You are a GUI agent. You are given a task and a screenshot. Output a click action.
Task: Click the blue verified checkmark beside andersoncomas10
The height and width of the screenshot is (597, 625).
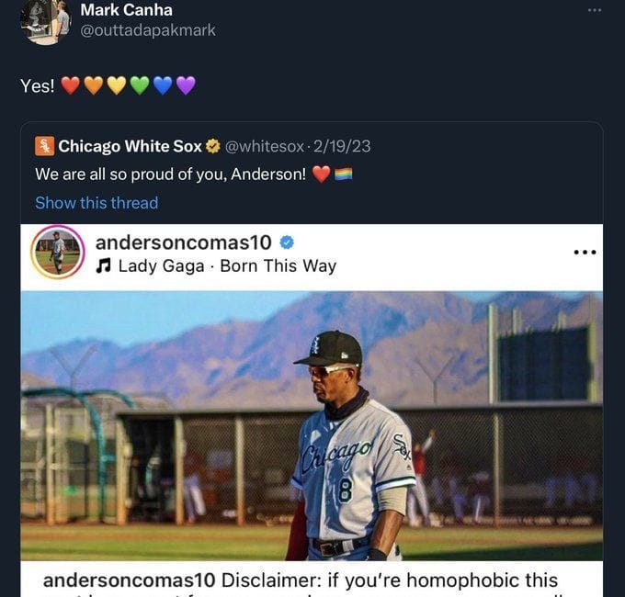287,242
